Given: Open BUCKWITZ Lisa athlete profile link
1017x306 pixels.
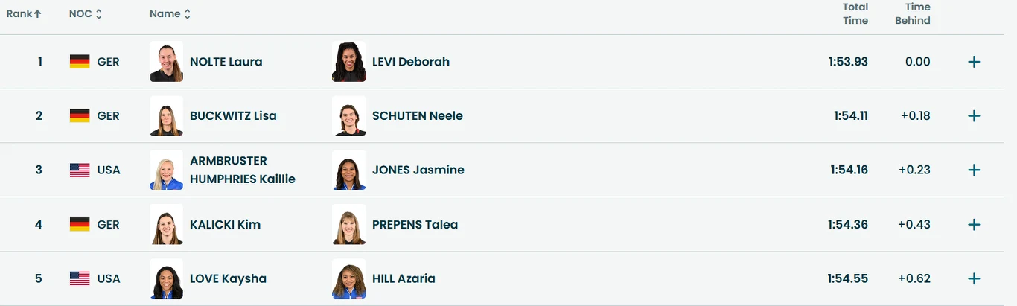Looking at the screenshot, I should [233, 116].
